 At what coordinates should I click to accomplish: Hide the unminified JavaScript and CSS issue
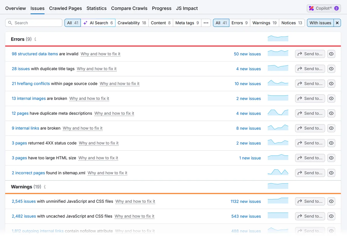pyautogui.click(x=331, y=201)
